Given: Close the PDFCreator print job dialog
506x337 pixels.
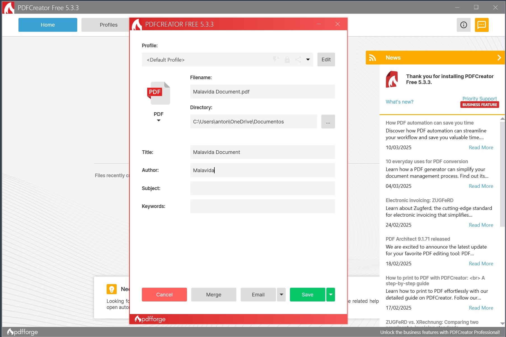Looking at the screenshot, I should click(338, 24).
